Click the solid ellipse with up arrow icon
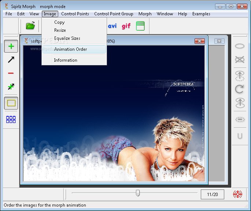 coord(240,103)
